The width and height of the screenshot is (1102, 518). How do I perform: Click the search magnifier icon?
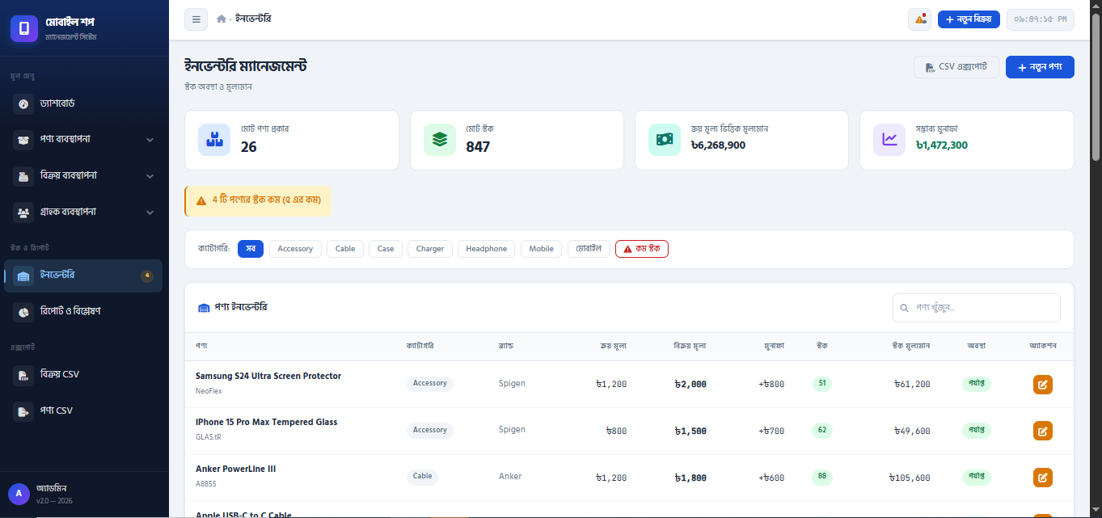pos(905,308)
